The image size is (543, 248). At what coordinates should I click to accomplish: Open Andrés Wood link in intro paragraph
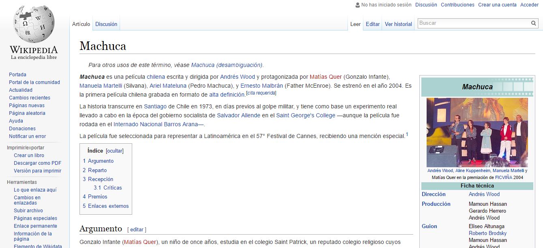point(238,77)
